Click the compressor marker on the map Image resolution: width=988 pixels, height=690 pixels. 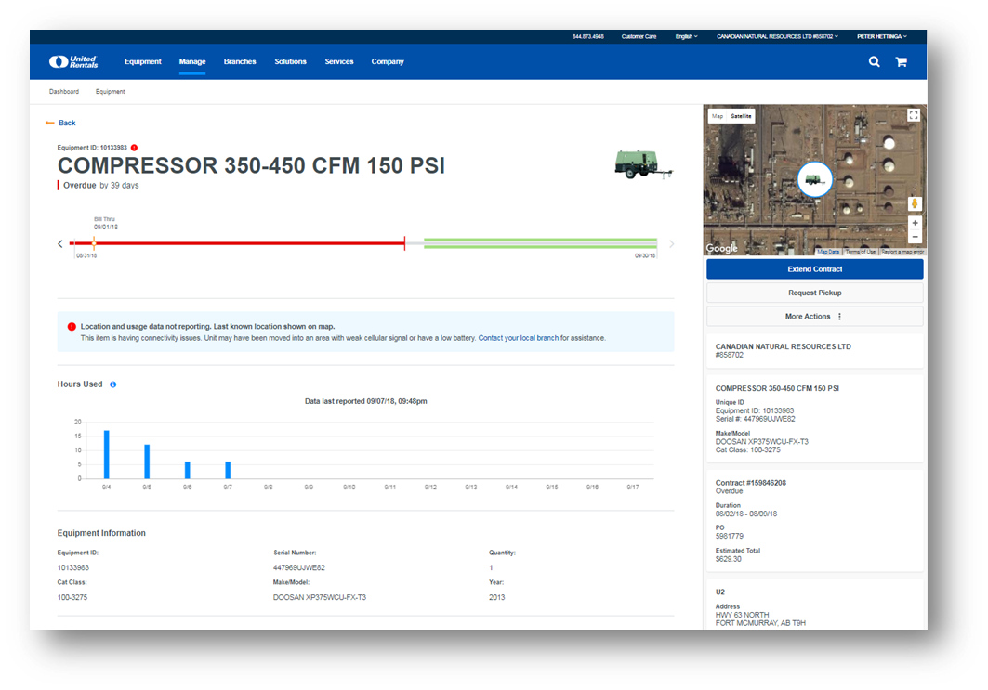point(814,179)
